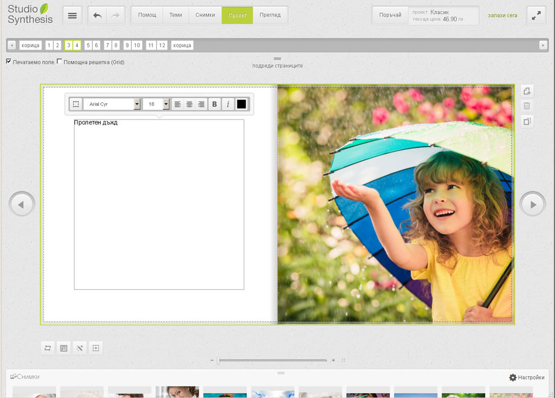Image resolution: width=555 pixels, height=398 pixels.
Task: Delete element with trash icon
Action: click(527, 106)
